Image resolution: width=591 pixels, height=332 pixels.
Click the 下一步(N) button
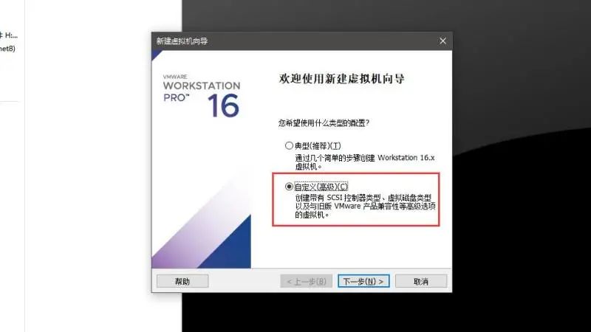click(363, 281)
